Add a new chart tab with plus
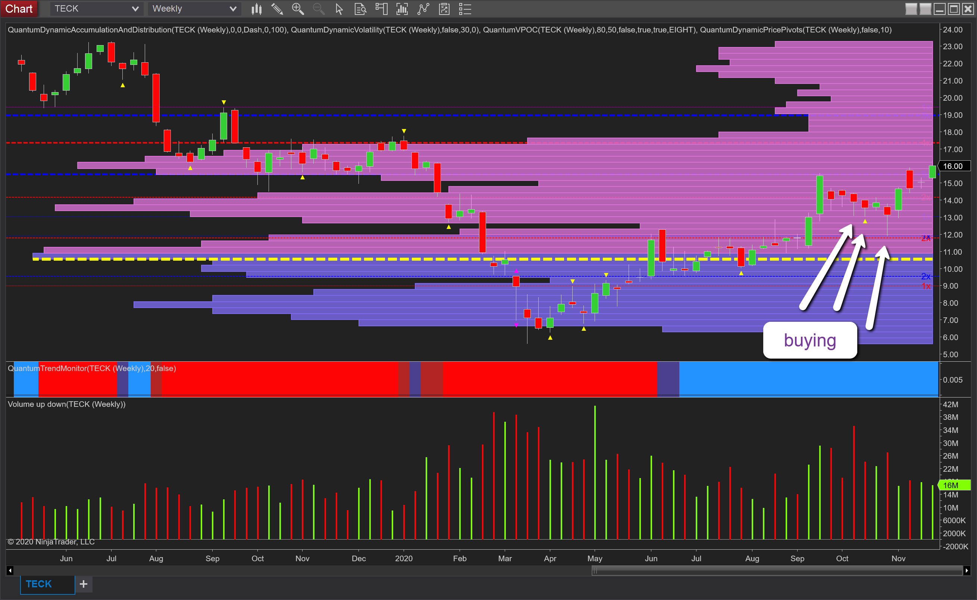This screenshot has width=977, height=600. [84, 584]
